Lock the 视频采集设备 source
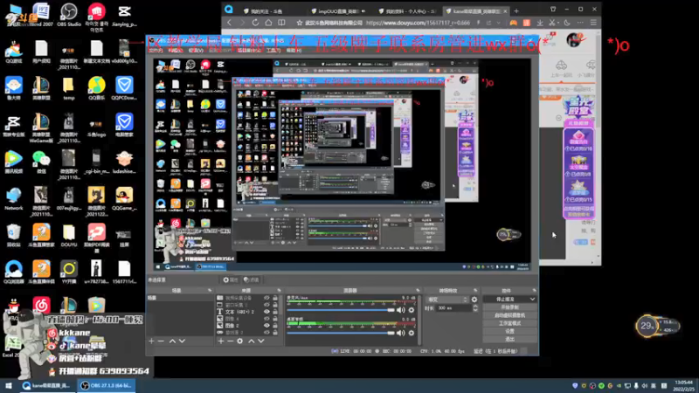This screenshot has width=699, height=393. 275,298
